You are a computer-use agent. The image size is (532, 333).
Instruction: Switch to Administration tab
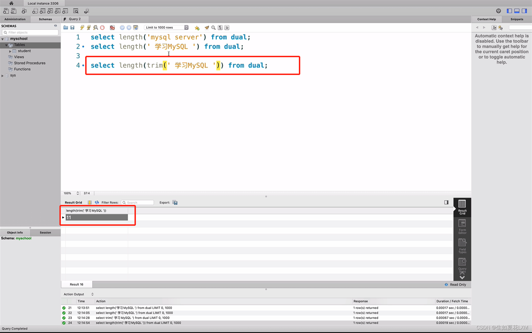(15, 19)
